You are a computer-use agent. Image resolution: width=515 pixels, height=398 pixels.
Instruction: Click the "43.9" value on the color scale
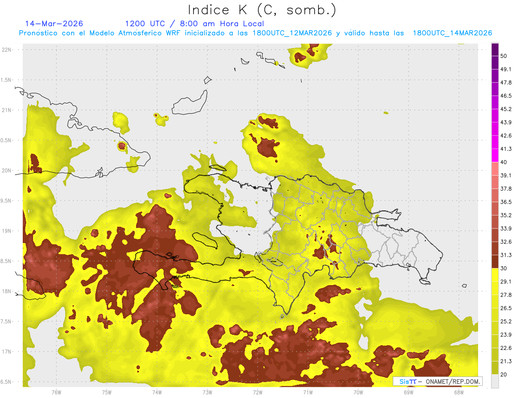[x=506, y=122]
